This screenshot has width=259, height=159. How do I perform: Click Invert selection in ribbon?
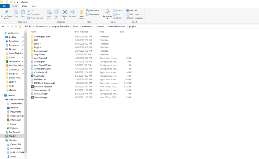134,18
